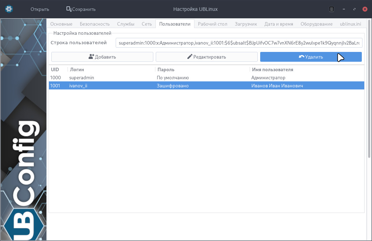
Task: Click the save icon beside Сохранить
Action: point(69,9)
